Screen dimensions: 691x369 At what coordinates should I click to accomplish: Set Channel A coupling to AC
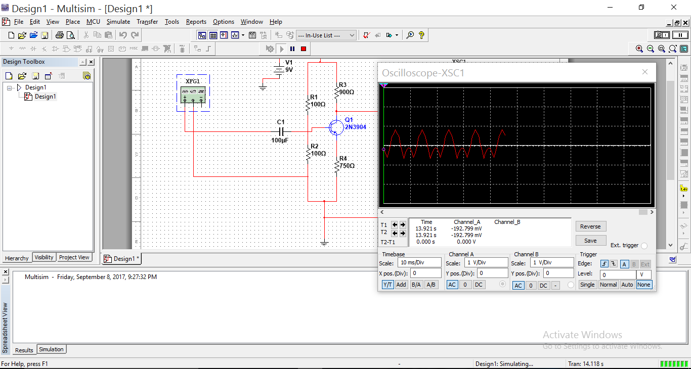click(452, 285)
